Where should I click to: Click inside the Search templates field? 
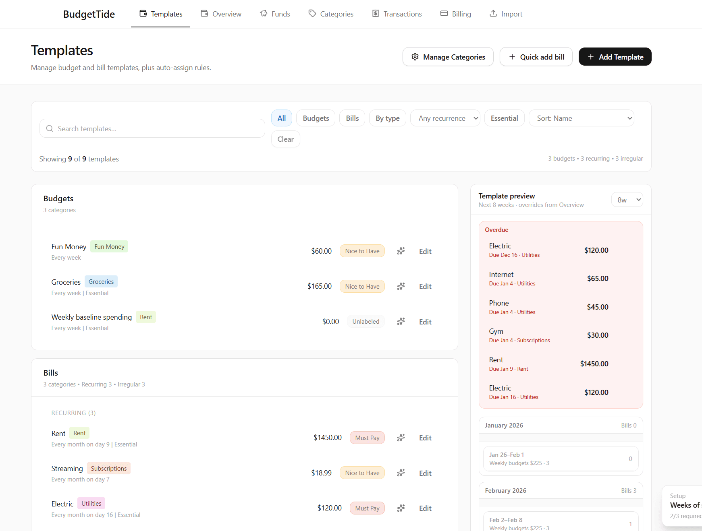[152, 128]
